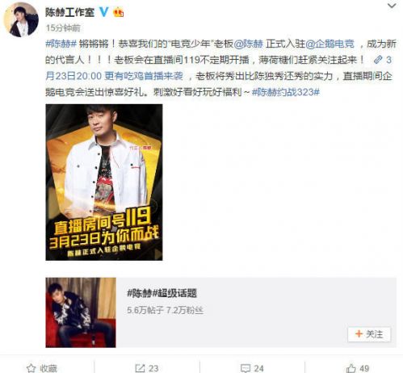Click the star 收藏 favorite icon

click(x=31, y=368)
